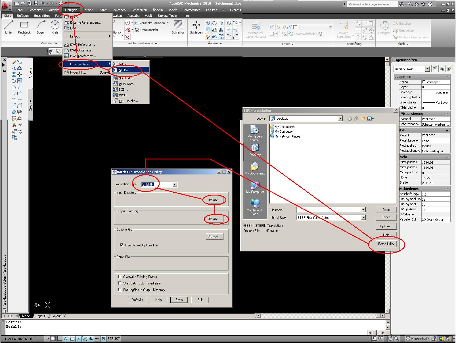Click the Batch Utility button
The image size is (456, 343).
(x=386, y=244)
